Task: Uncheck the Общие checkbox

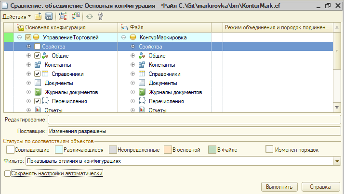Action: [x=37, y=56]
